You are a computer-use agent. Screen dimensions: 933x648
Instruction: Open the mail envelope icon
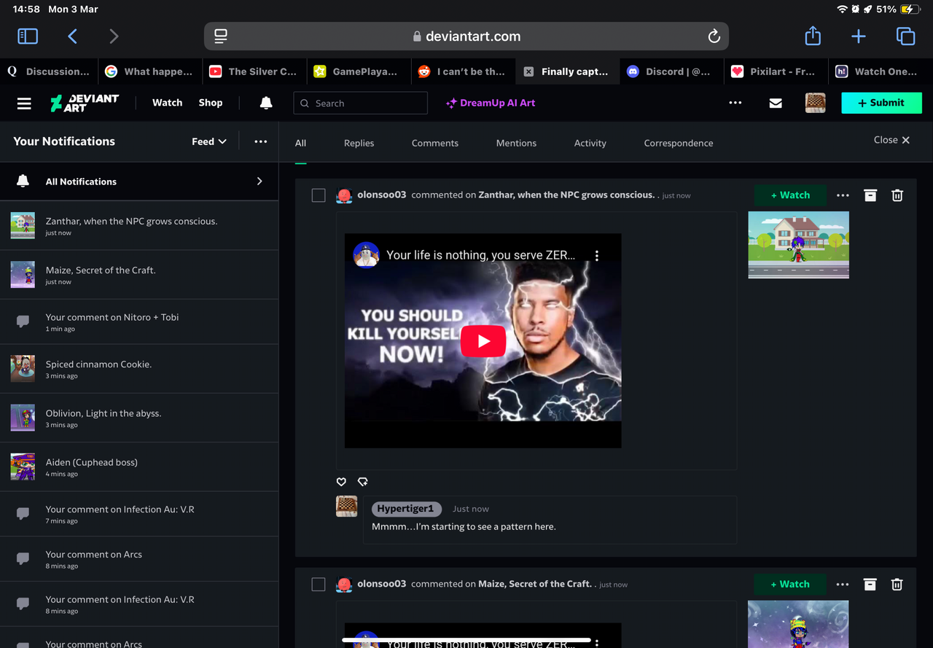pos(776,104)
